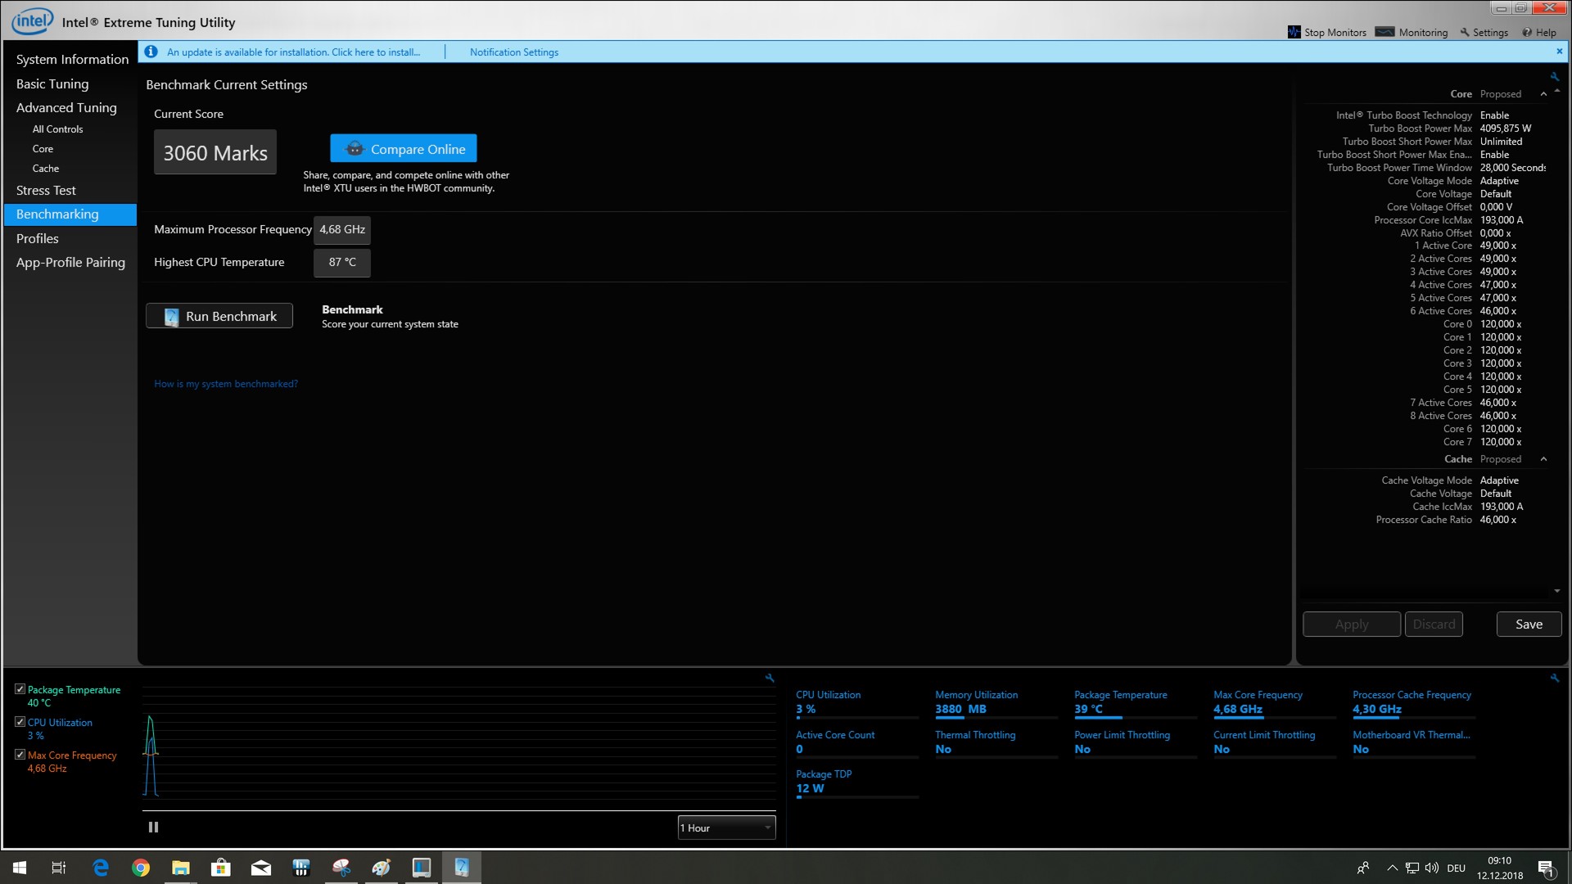
Task: Open the Stress Test section
Action: (46, 190)
